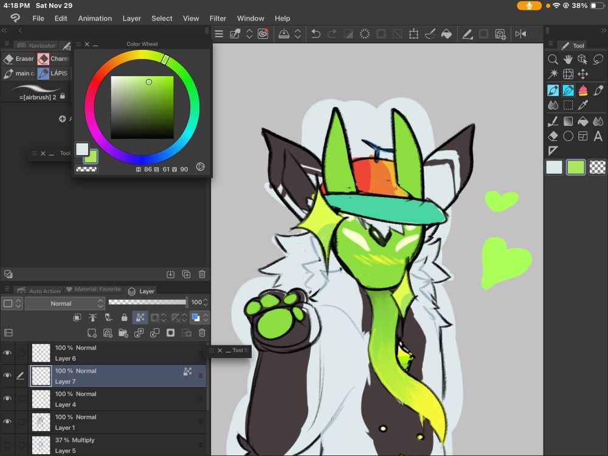The image size is (608, 456).
Task: Open Layer palette hamburger menu
Action: [7, 289]
